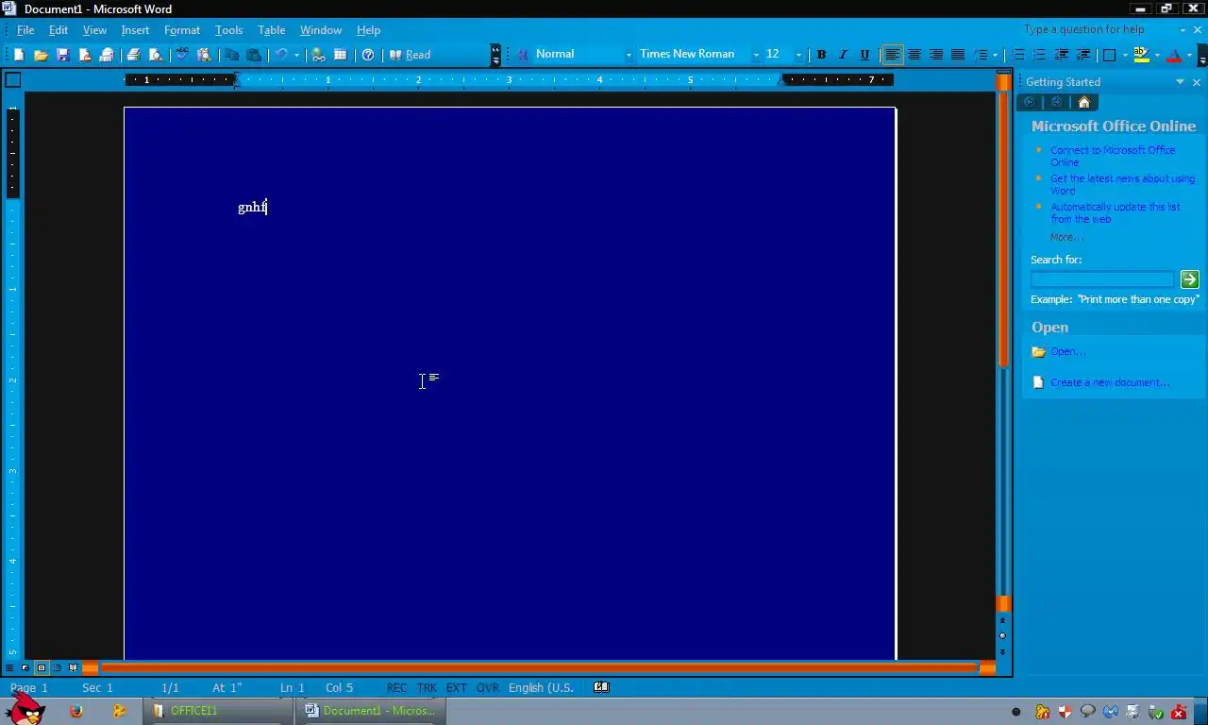Click the Paste toolbar icon

tap(254, 55)
